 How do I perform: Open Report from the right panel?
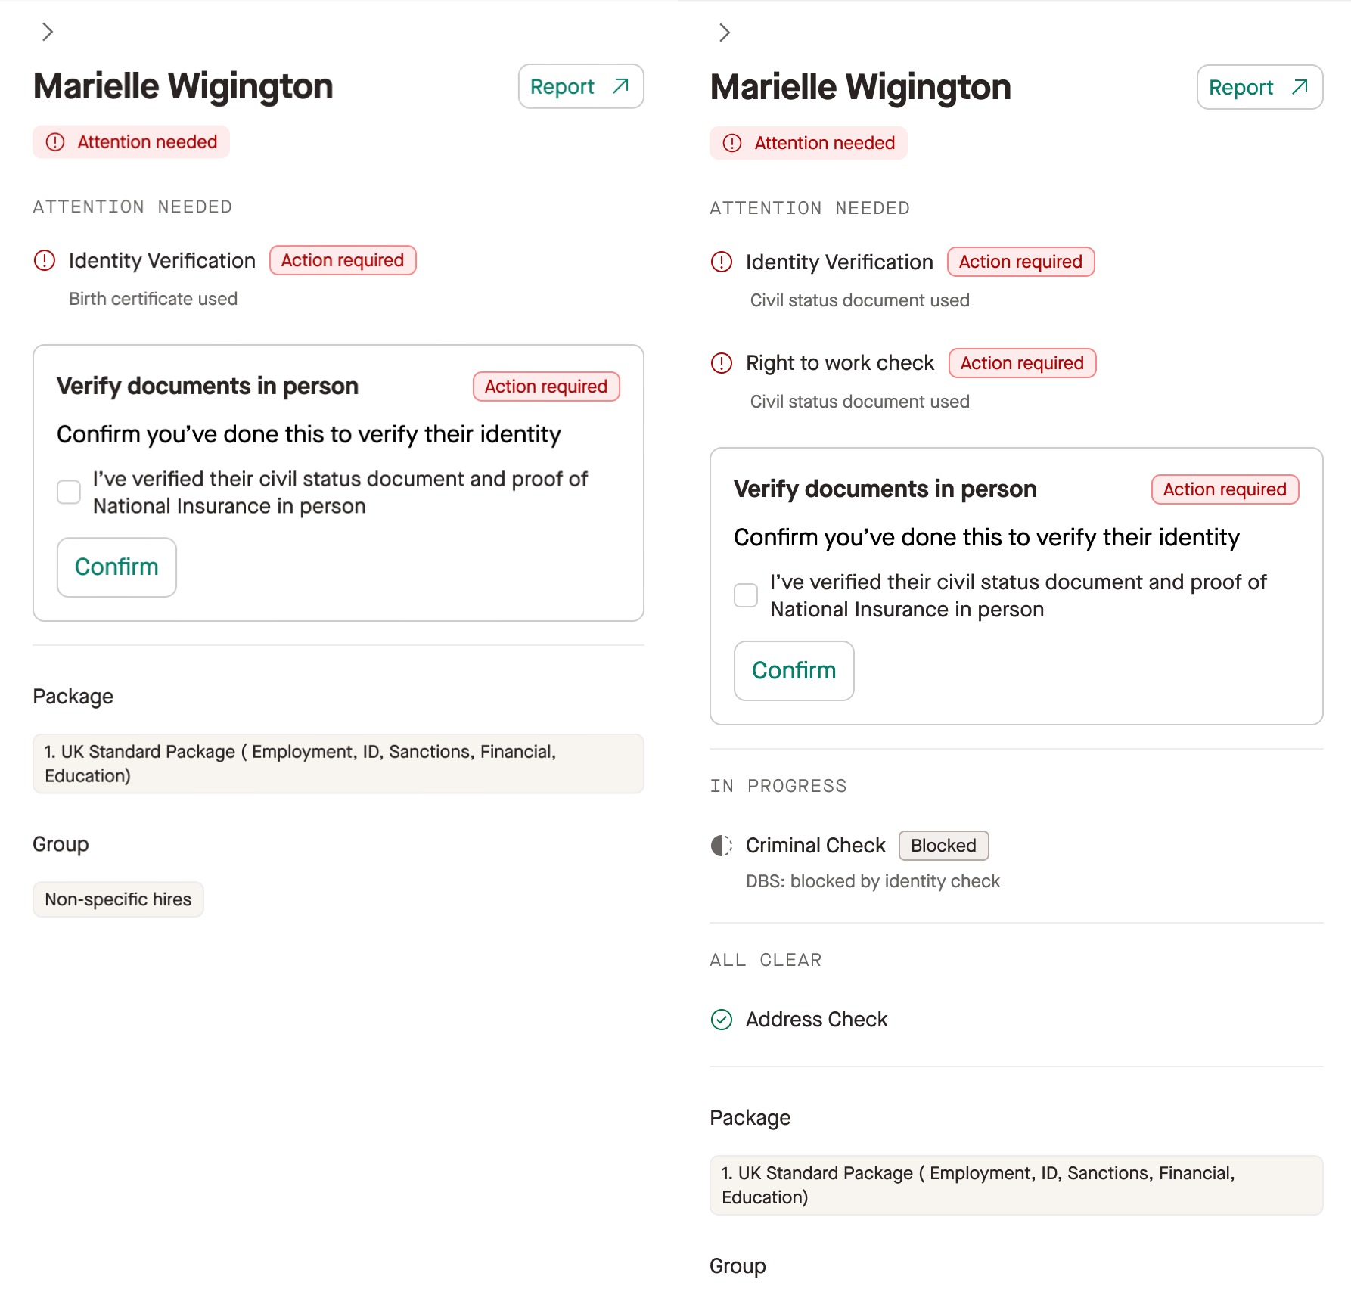(x=1259, y=88)
